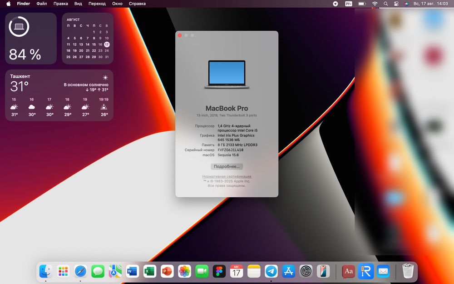The width and height of the screenshot is (454, 284).
Task: Click the В основном солнечно weather text
Action: 86,85
